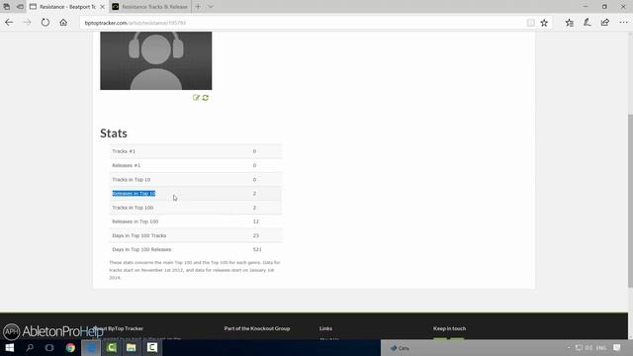
Task: Set these tabs aside
Action: [x=20, y=7]
